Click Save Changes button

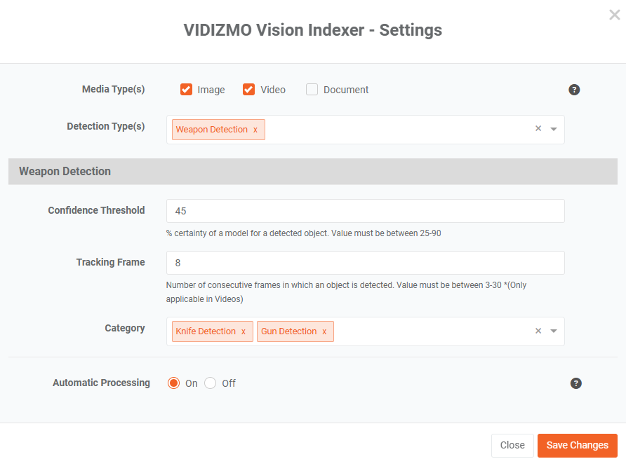click(578, 445)
